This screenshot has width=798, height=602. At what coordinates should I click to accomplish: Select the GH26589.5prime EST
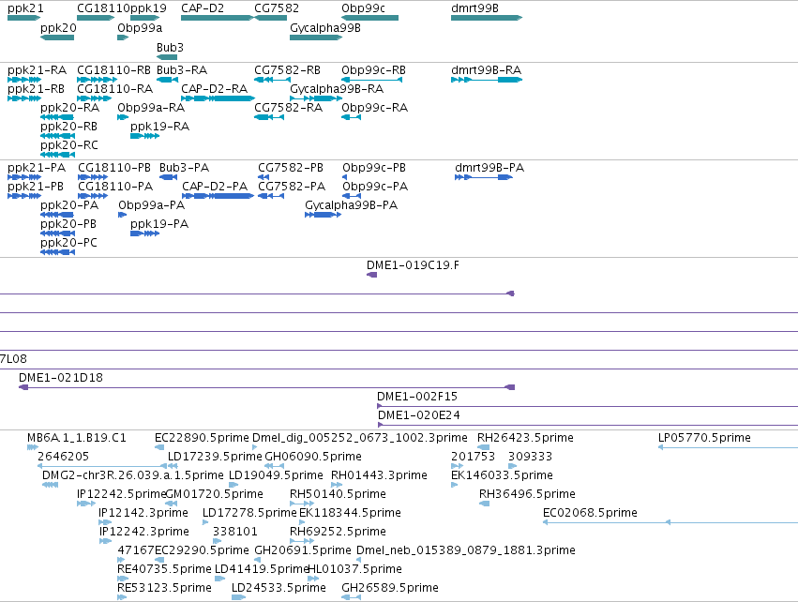tap(351, 597)
